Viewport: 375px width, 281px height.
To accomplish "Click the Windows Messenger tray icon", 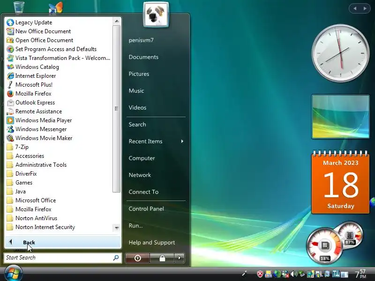I will (285, 274).
